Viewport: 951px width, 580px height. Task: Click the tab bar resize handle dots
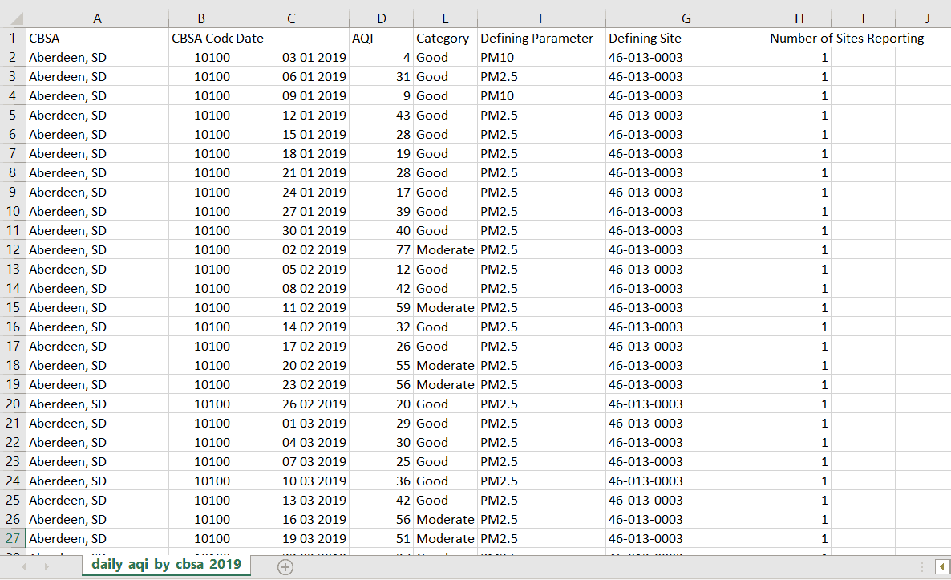click(x=921, y=566)
